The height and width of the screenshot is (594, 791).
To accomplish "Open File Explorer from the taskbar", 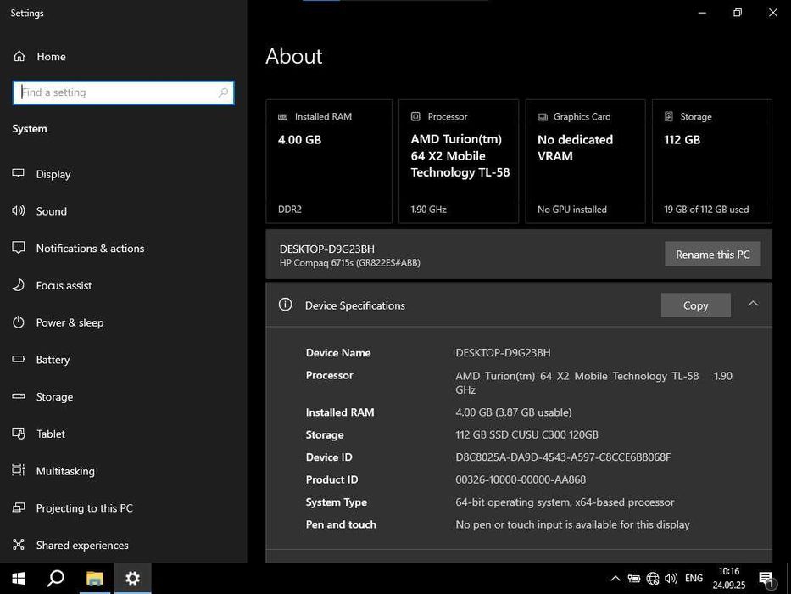I will [x=94, y=579].
